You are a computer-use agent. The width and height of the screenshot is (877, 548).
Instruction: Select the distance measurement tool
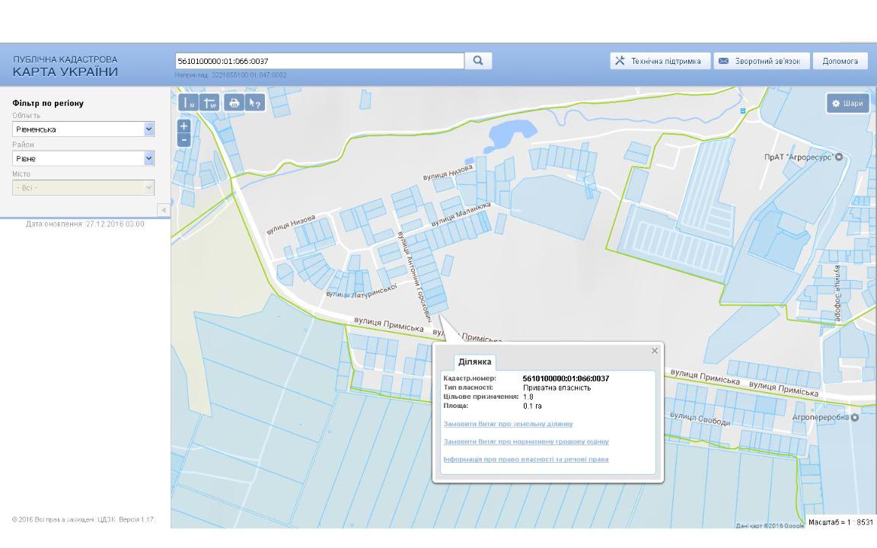click(188, 103)
